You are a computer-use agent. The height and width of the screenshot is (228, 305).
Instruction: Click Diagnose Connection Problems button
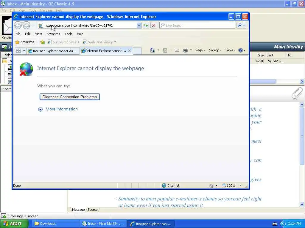click(x=70, y=97)
